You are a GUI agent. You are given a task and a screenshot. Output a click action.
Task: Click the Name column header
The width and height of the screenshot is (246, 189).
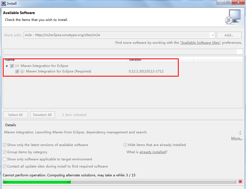[x=65, y=60]
